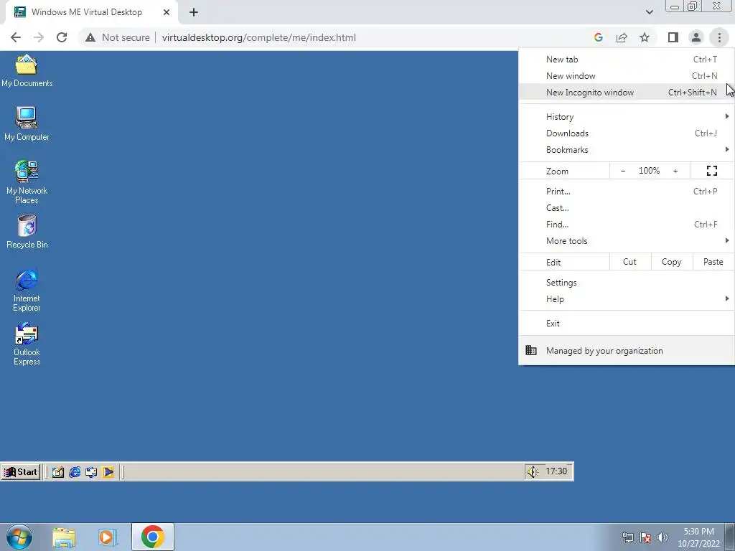Click the Windows 7 volume tray icon
735x551 pixels.
tap(663, 537)
